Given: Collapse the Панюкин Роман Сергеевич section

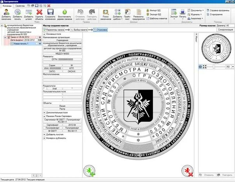Looking at the screenshot, I should click(44, 116).
